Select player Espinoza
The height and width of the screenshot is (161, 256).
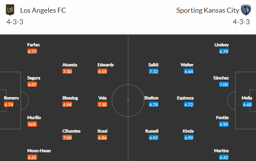click(x=185, y=98)
